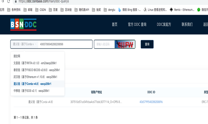Viewport: 208px width, 124px height.
Task: Select 泰安链 (基于FISCO BCOS v2.8.0) option
Action: coord(38,70)
